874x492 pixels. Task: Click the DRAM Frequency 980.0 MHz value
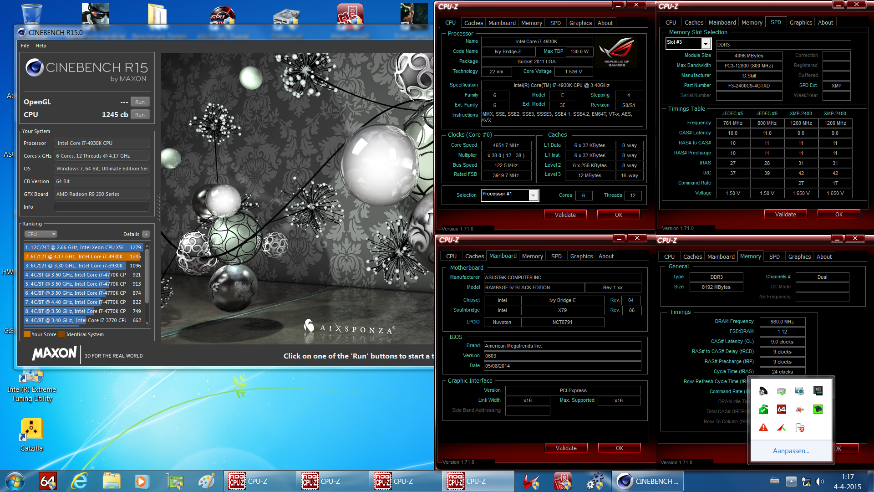pos(782,322)
